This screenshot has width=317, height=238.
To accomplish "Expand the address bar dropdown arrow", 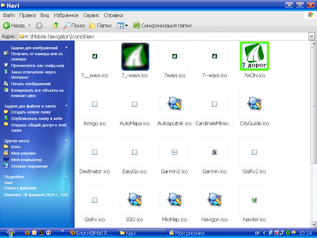I will tap(311, 37).
